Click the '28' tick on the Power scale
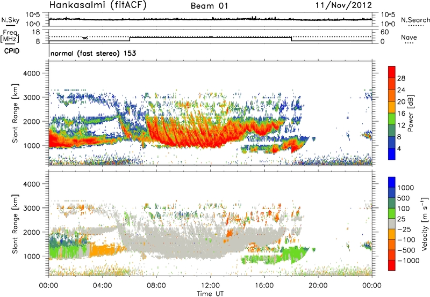The width and height of the screenshot is (430, 297). click(401, 78)
